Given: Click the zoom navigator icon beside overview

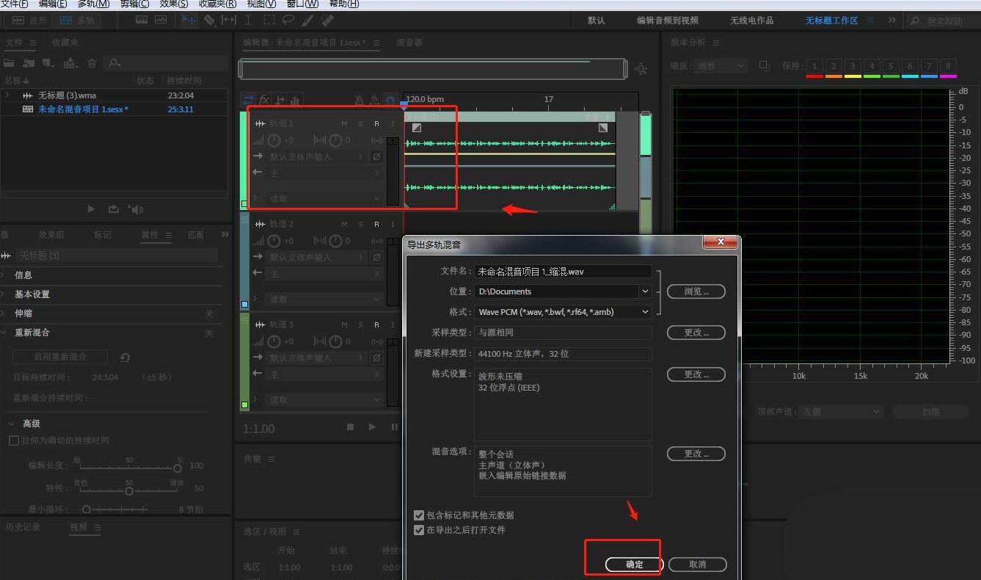Looking at the screenshot, I should pyautogui.click(x=641, y=69).
